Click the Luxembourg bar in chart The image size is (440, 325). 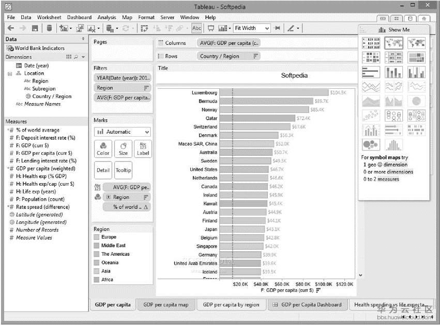pyautogui.click(x=274, y=93)
